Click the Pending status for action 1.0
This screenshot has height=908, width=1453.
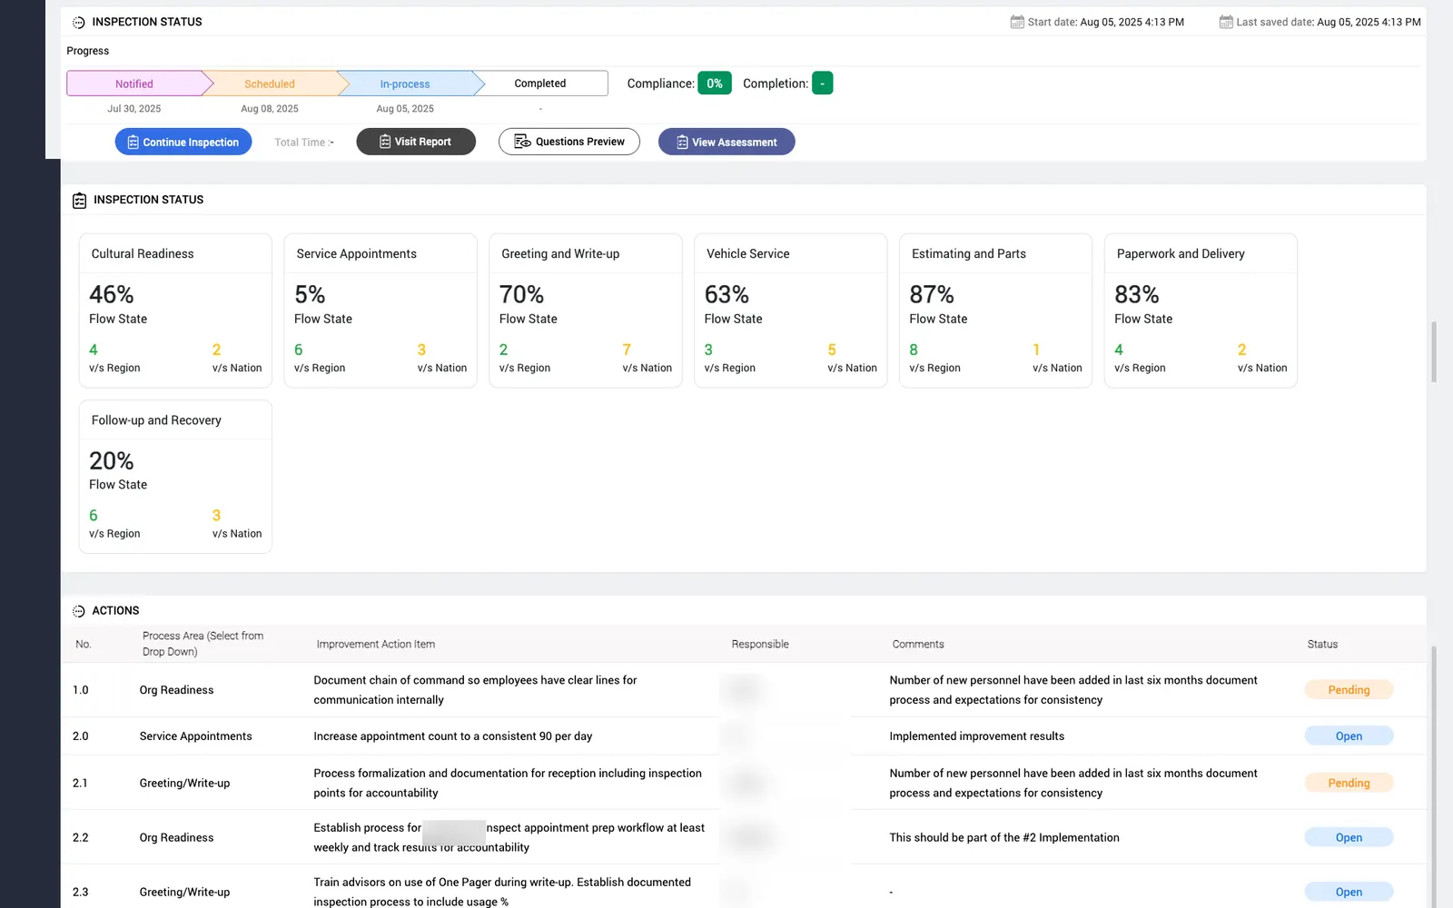[1349, 690]
